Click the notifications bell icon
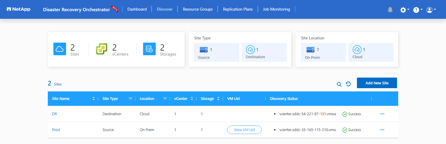This screenshot has width=446, height=144. pos(390,10)
